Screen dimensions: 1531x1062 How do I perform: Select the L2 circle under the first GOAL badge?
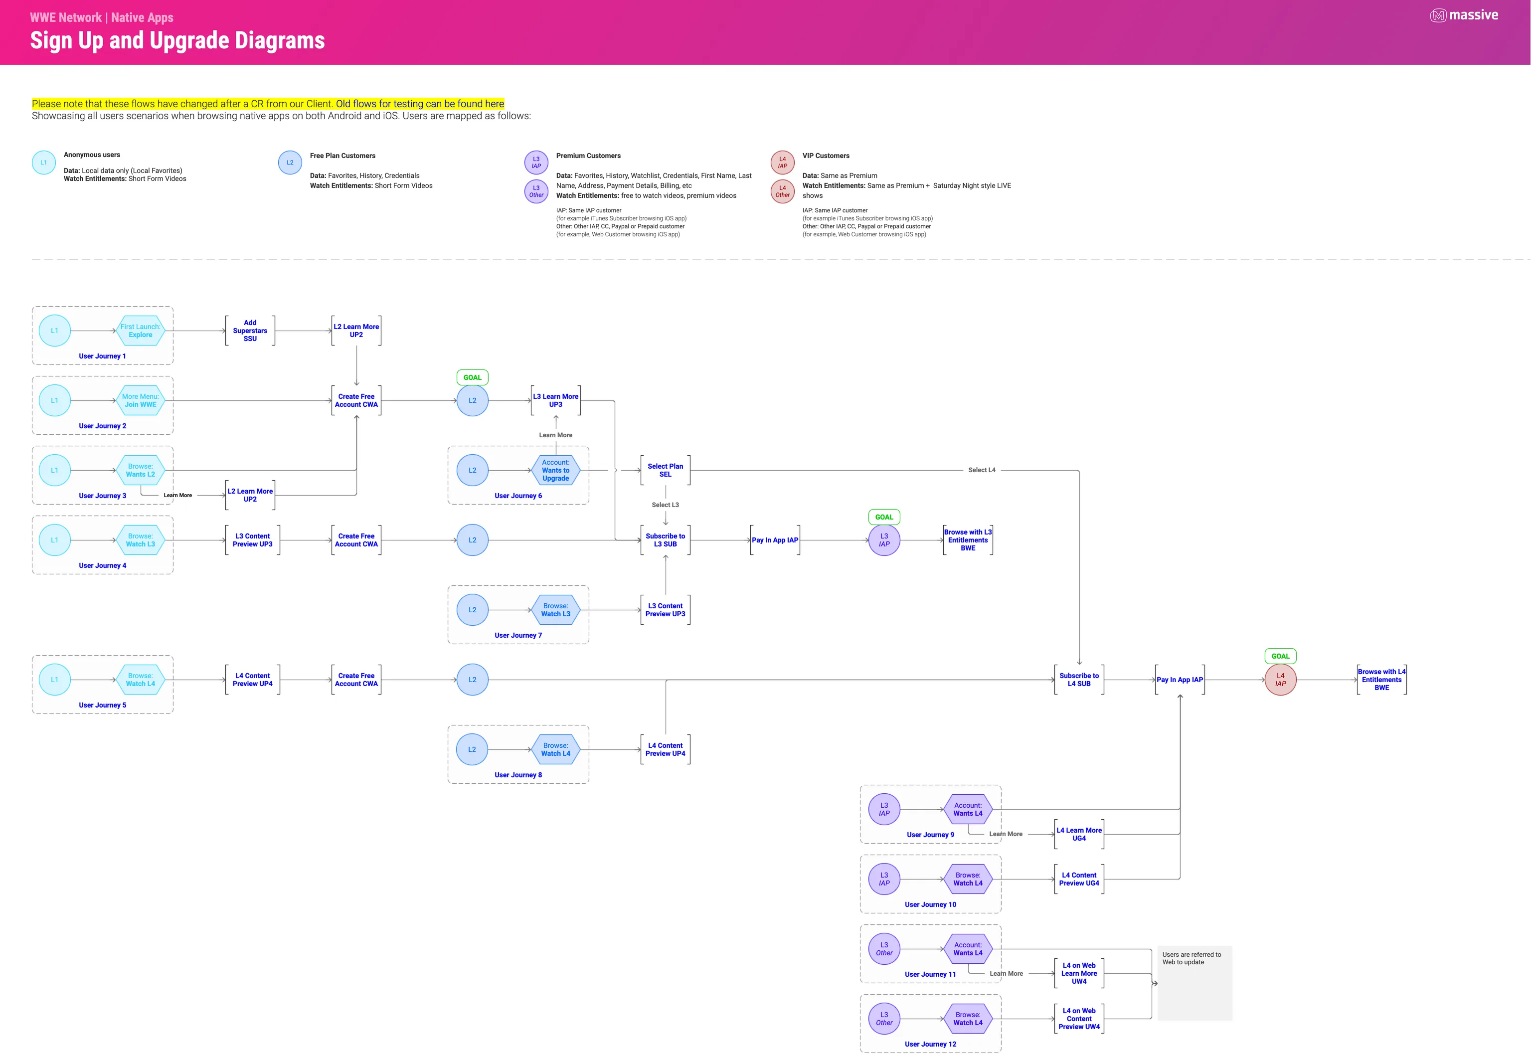(x=473, y=400)
